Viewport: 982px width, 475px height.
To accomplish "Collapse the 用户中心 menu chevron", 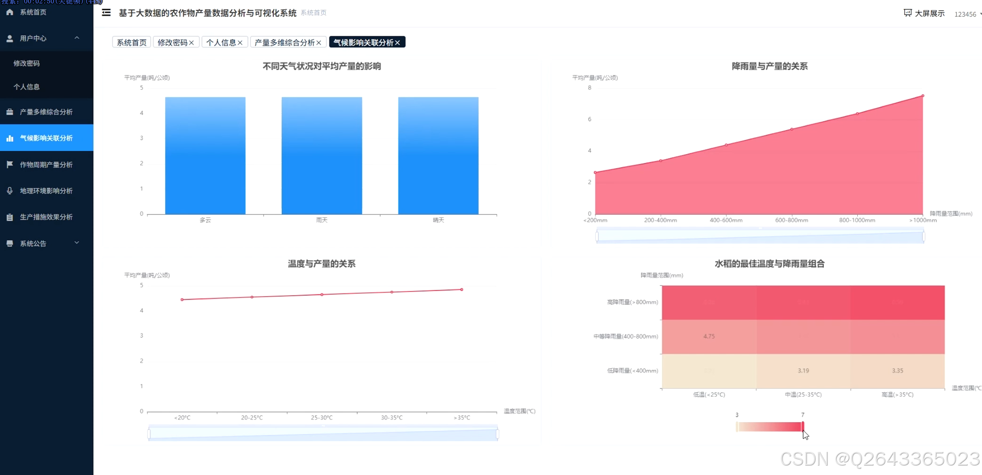I will click(x=77, y=38).
